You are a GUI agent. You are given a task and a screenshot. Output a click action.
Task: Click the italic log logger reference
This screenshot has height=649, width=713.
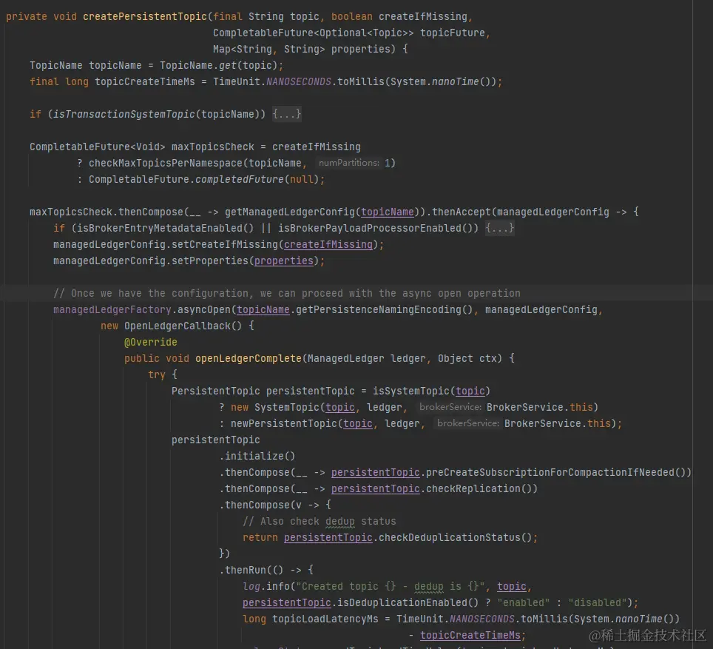pyautogui.click(x=251, y=587)
